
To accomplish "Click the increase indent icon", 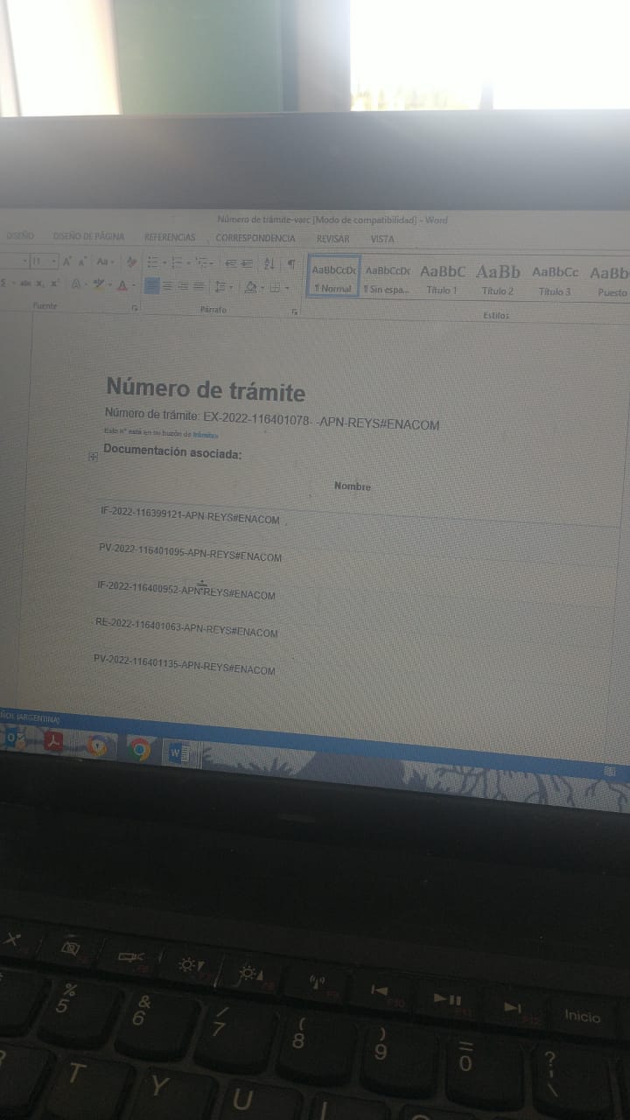I will [247, 262].
